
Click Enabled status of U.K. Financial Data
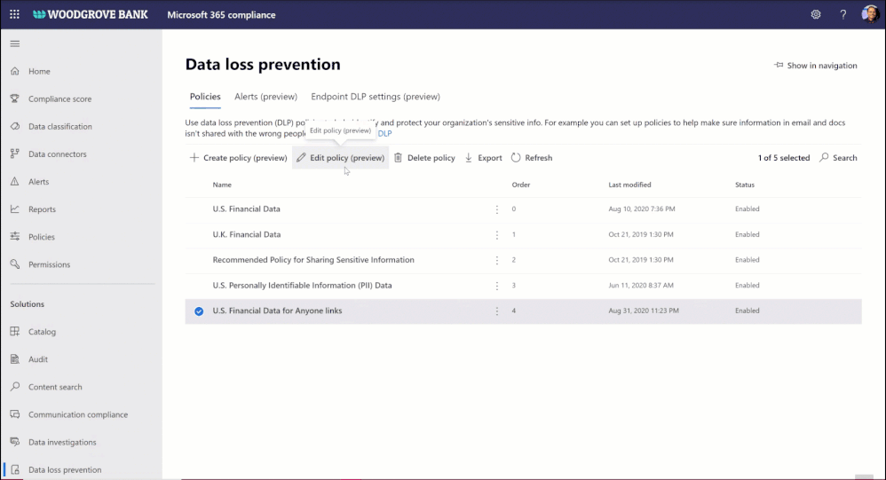click(747, 234)
